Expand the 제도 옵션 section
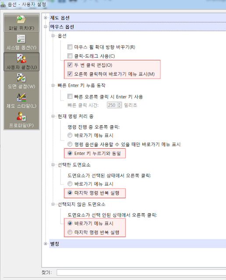The height and width of the screenshot is (280, 226). 46,17
